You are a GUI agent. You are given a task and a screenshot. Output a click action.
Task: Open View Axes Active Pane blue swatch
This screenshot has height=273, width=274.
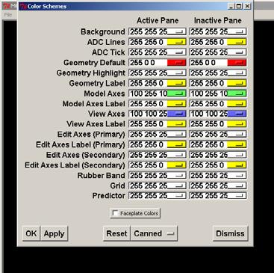coord(176,114)
